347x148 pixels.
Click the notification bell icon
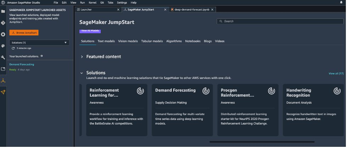tap(341, 2)
